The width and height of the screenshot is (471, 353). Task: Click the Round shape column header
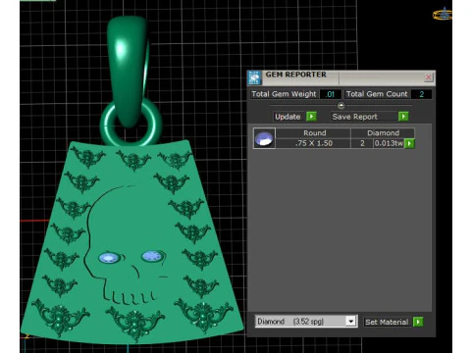pos(314,132)
